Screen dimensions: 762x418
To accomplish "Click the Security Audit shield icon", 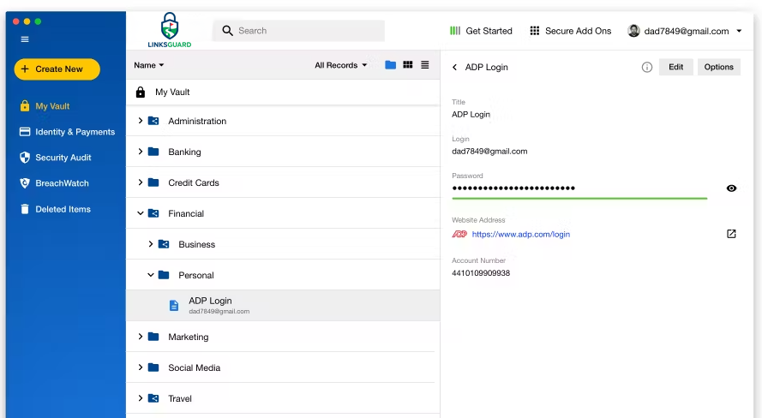I will point(25,158).
